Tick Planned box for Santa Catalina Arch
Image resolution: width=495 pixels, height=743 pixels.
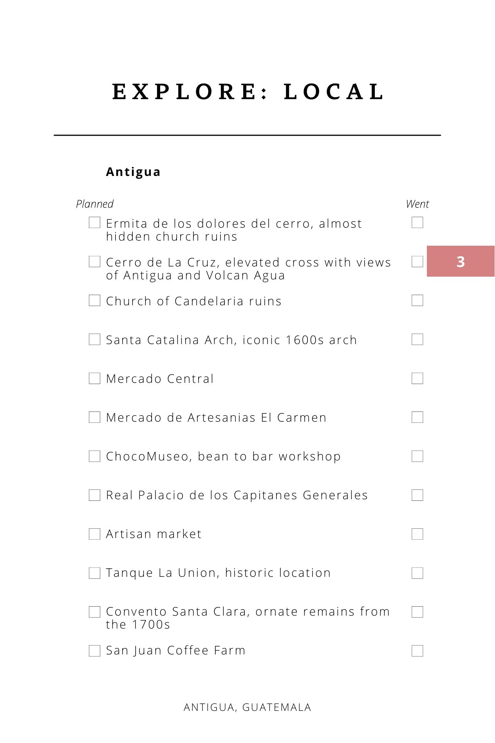click(94, 339)
